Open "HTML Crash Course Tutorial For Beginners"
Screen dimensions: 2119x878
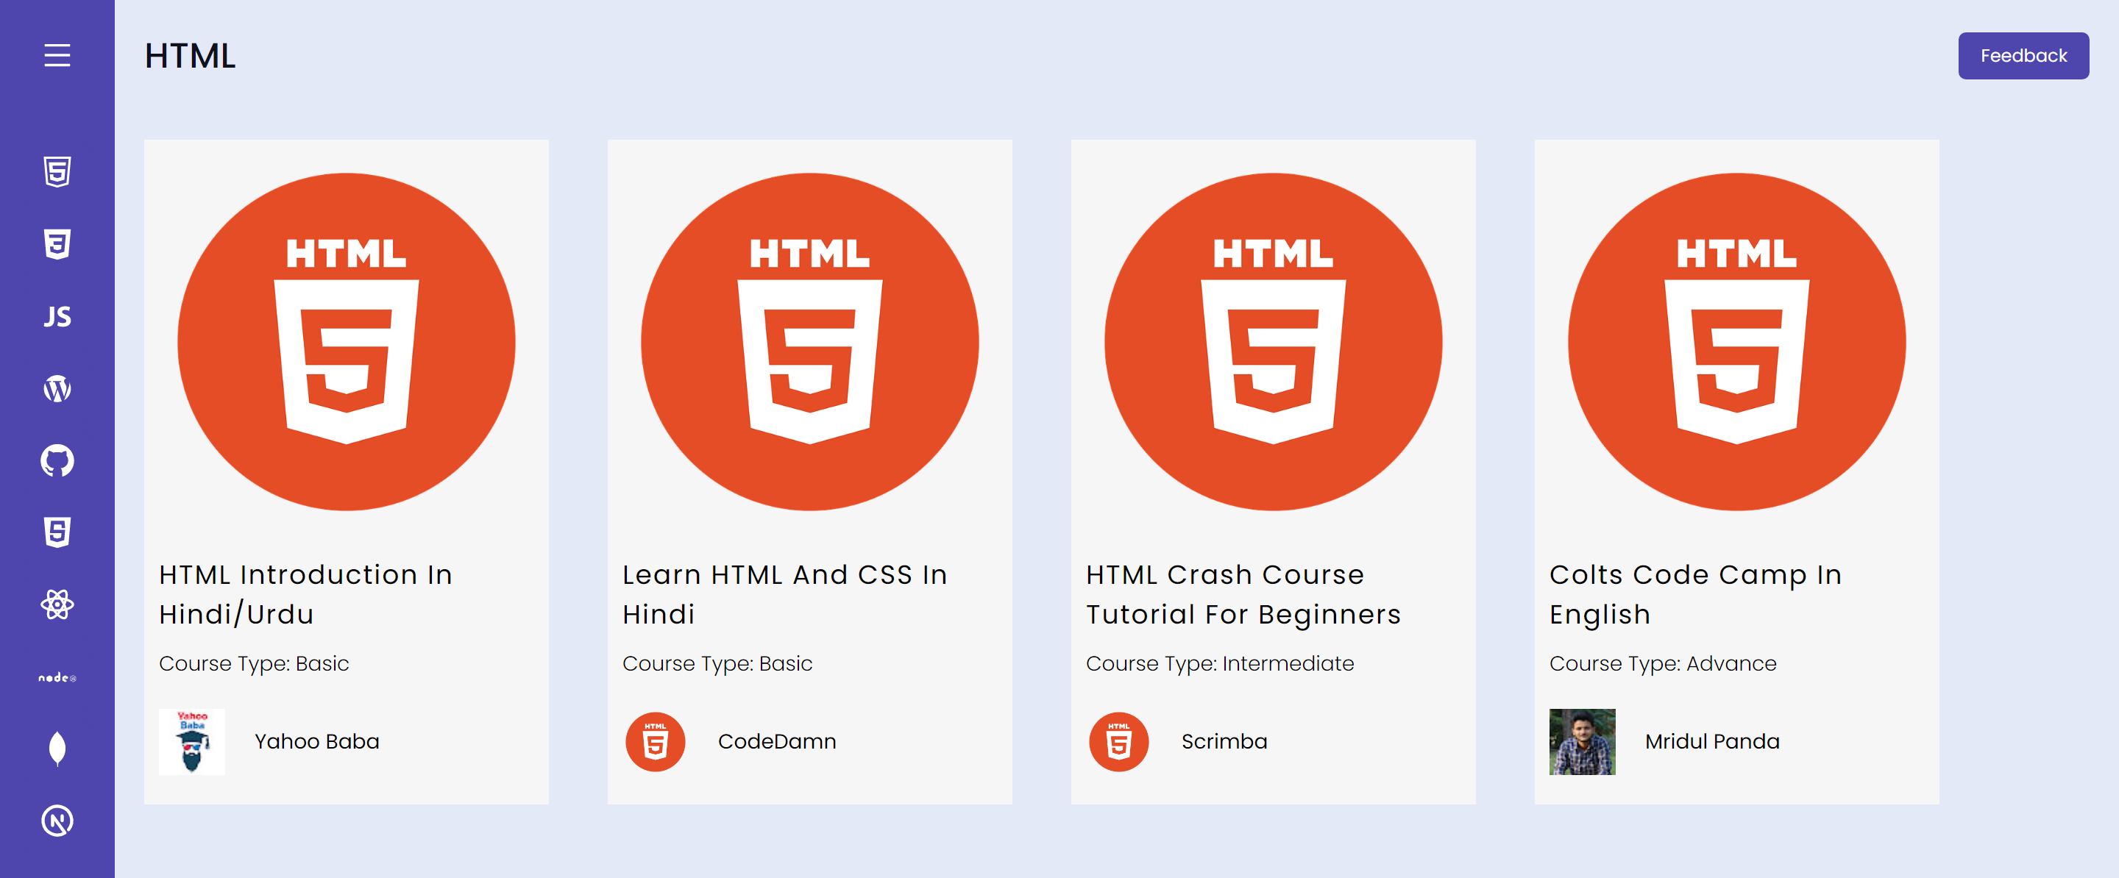1243,594
